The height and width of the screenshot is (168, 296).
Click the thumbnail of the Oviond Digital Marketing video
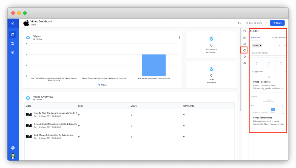click(29, 125)
